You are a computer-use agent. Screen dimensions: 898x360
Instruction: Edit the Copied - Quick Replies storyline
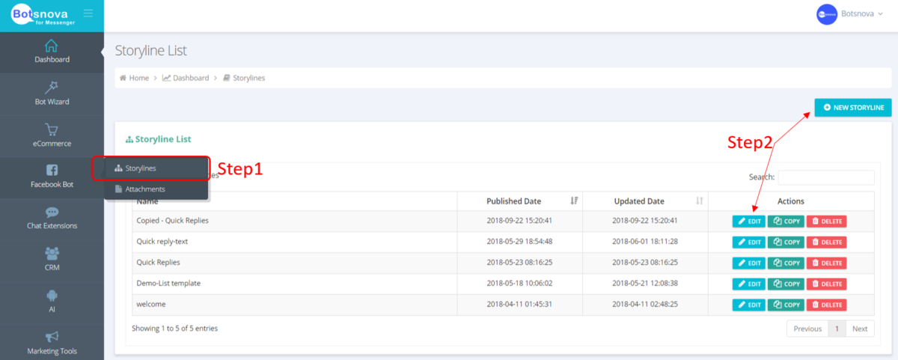coord(748,222)
